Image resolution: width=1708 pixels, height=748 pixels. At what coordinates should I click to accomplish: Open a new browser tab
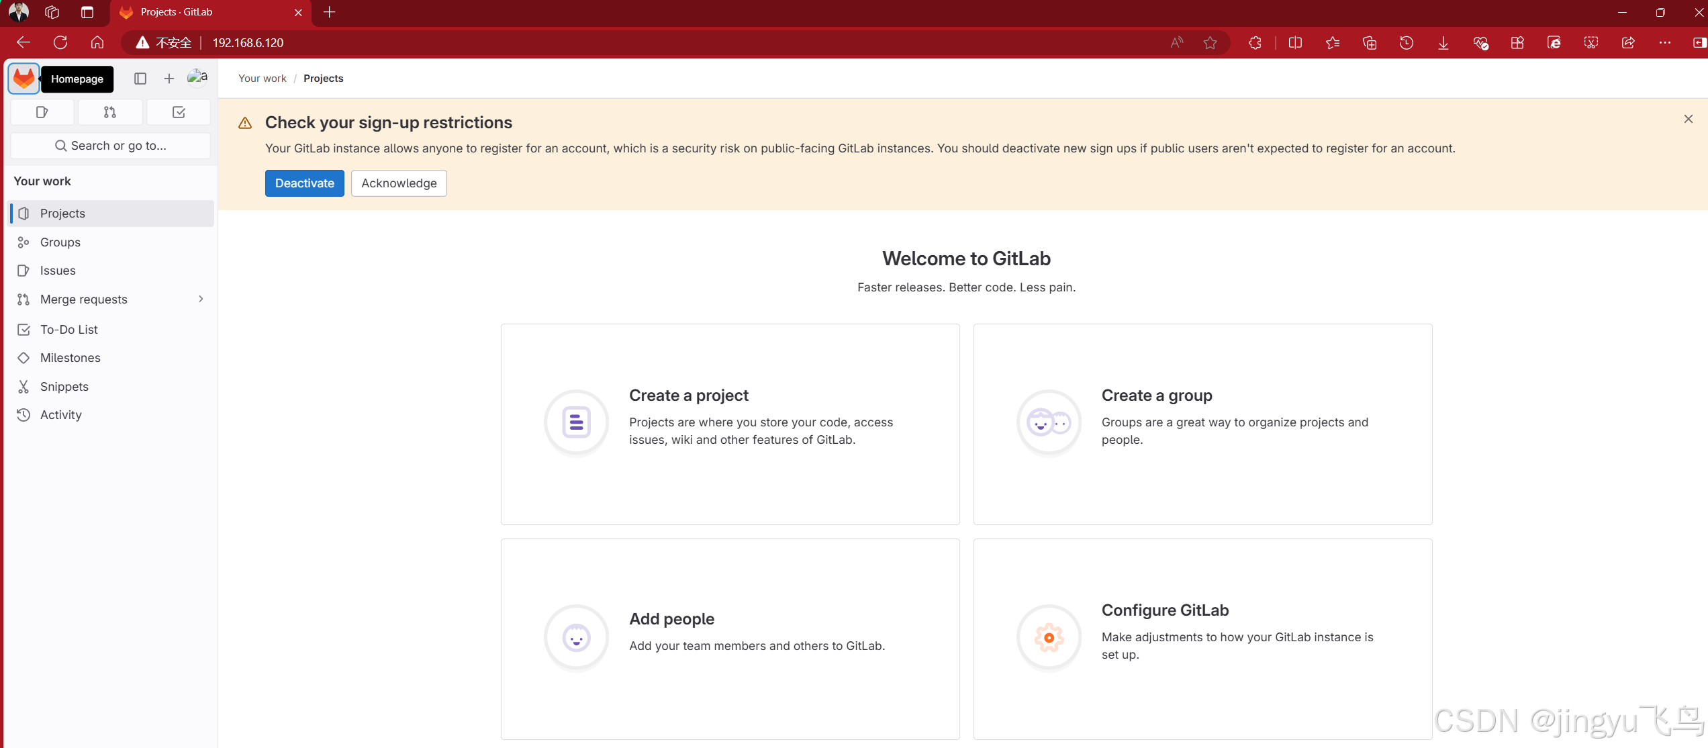coord(330,12)
